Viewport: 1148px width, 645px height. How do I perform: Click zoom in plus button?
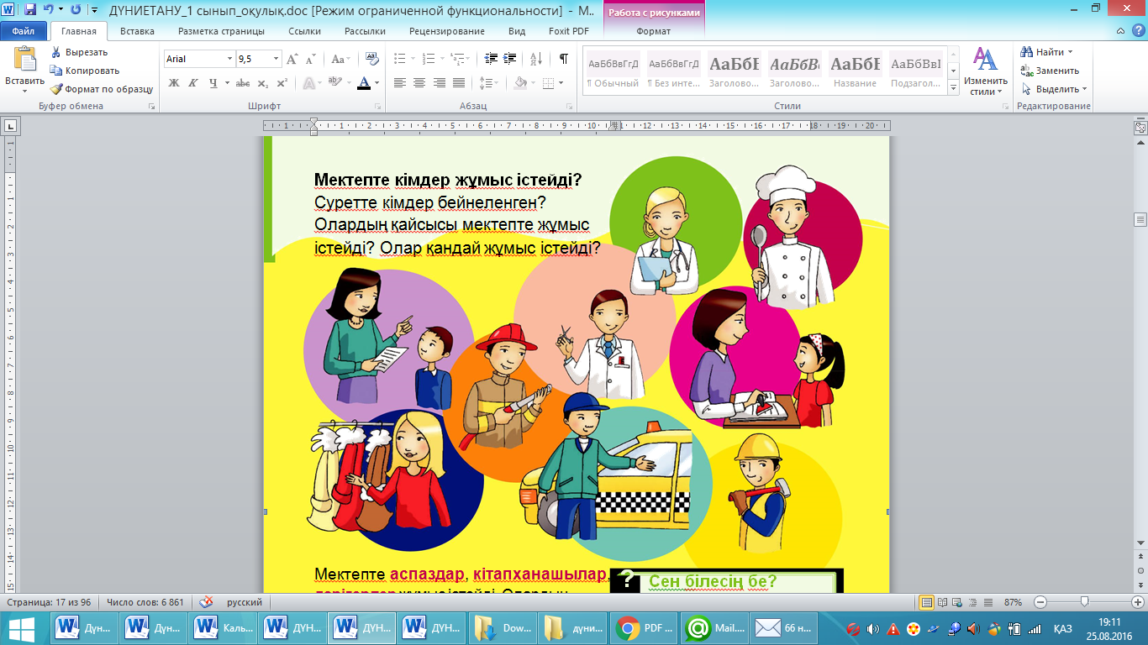tap(1138, 602)
